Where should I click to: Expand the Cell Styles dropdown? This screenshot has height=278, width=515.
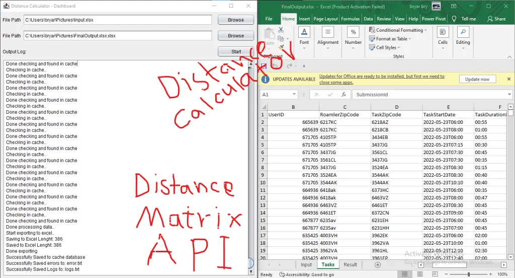(x=399, y=48)
